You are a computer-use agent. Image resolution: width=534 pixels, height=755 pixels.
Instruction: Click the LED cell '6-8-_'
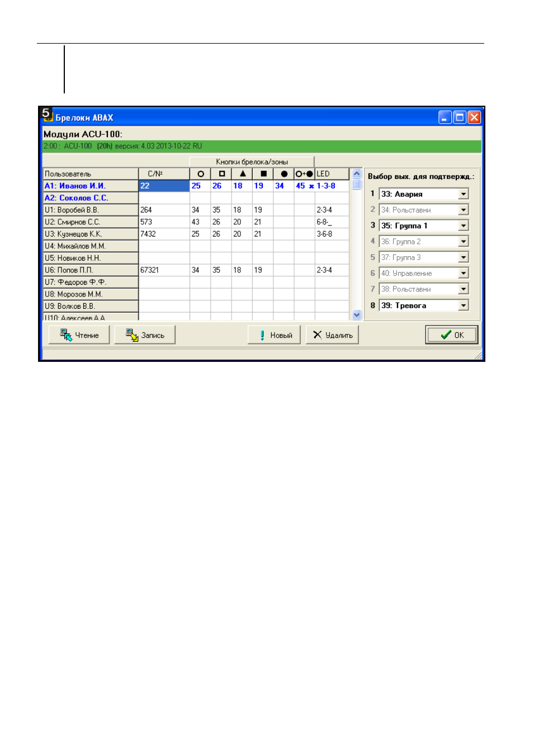(x=332, y=222)
